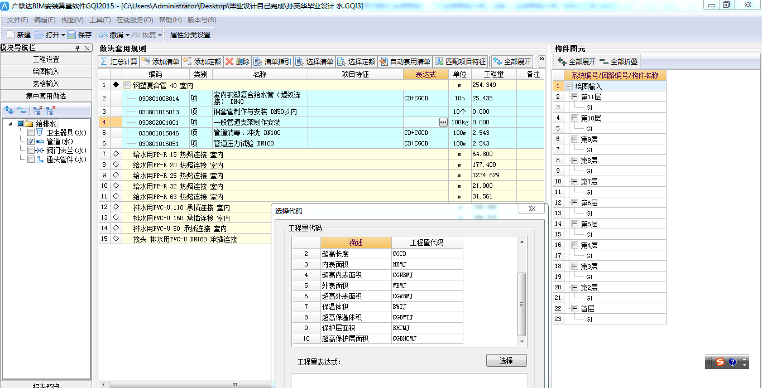Click 选择清单 in the toolbar
Image resolution: width=762 pixels, height=388 pixels.
pyautogui.click(x=314, y=61)
